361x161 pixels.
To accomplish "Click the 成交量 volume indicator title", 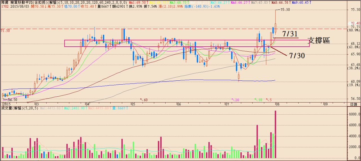I will pos(7,108).
